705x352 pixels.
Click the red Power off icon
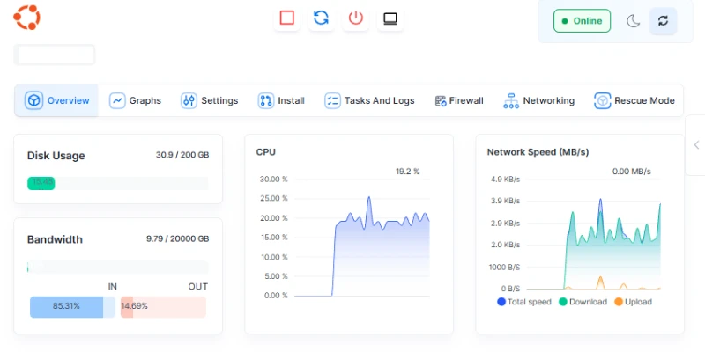click(356, 18)
